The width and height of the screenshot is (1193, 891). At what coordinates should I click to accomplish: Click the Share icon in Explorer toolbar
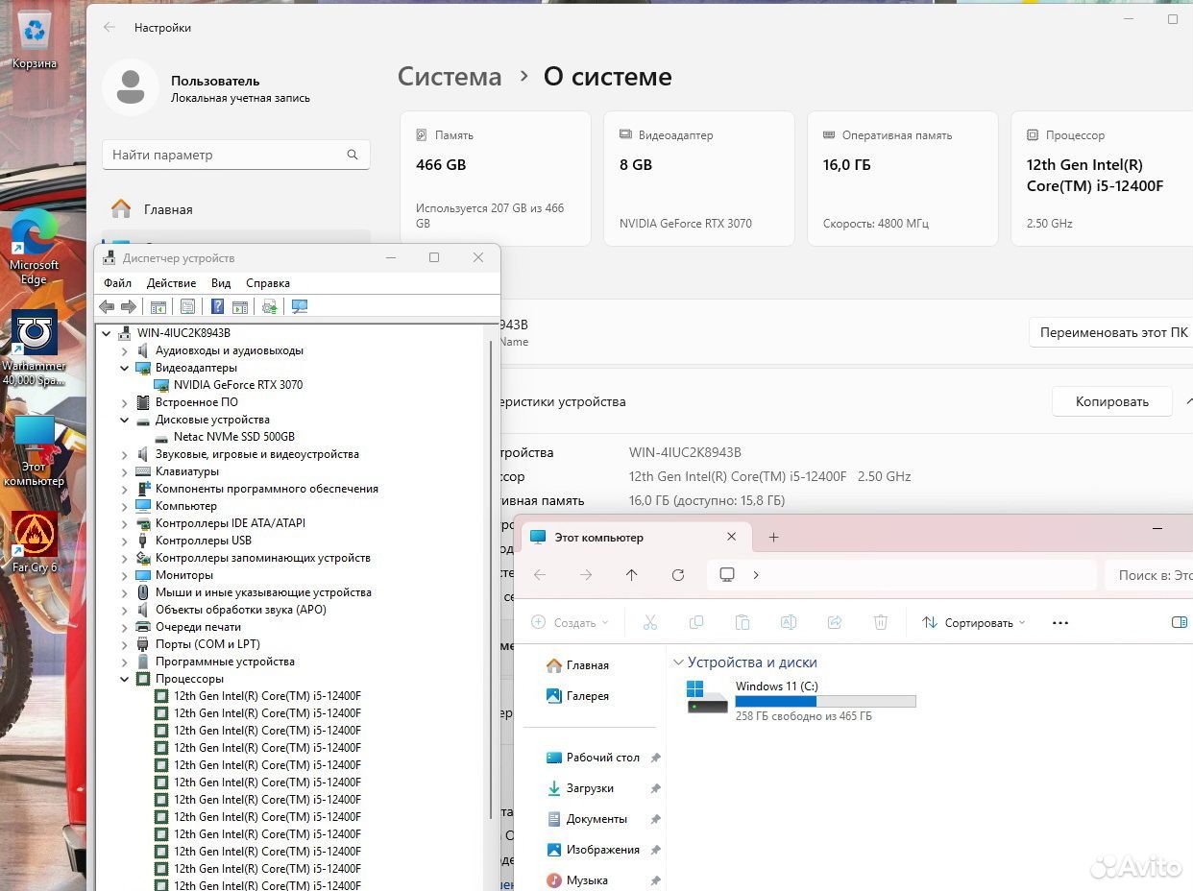835,622
